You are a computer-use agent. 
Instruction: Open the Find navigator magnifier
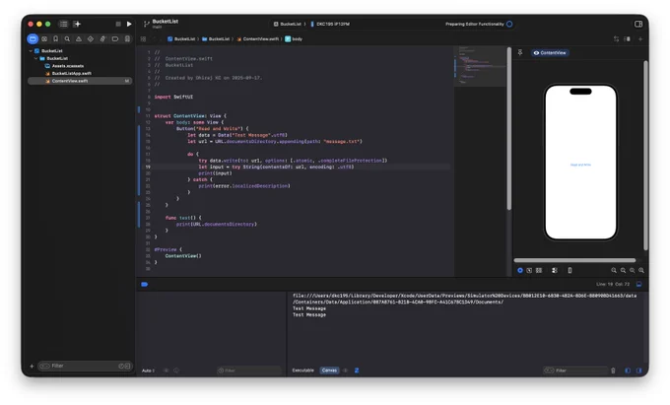coord(67,38)
